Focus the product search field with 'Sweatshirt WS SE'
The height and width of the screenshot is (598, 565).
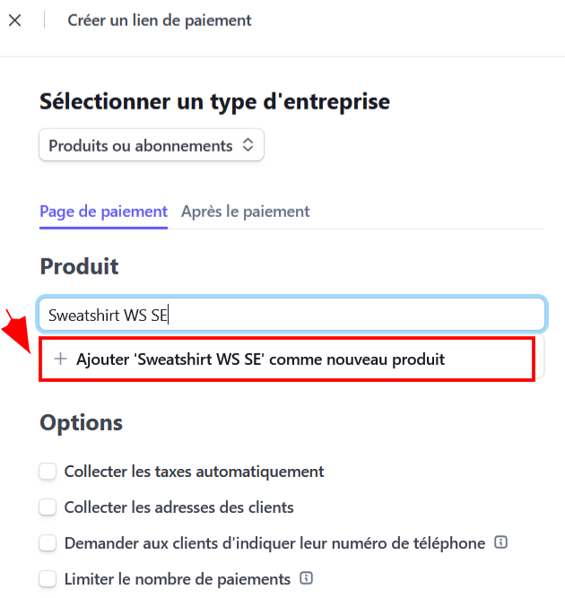[291, 315]
